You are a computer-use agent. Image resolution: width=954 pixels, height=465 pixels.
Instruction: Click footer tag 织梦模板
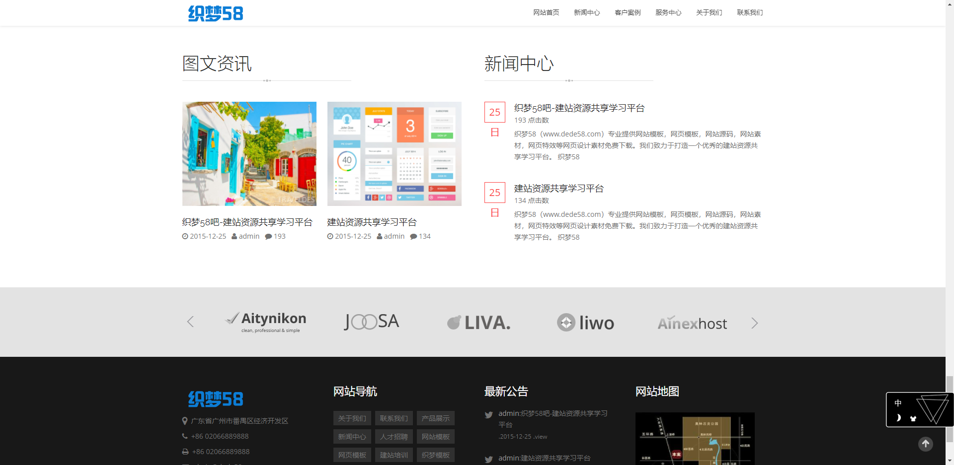coord(436,455)
